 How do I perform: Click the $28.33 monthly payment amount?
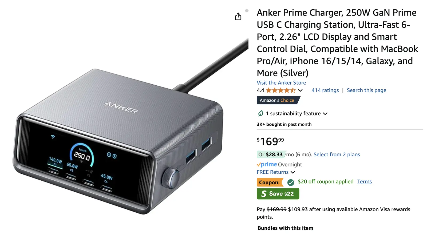274,154
